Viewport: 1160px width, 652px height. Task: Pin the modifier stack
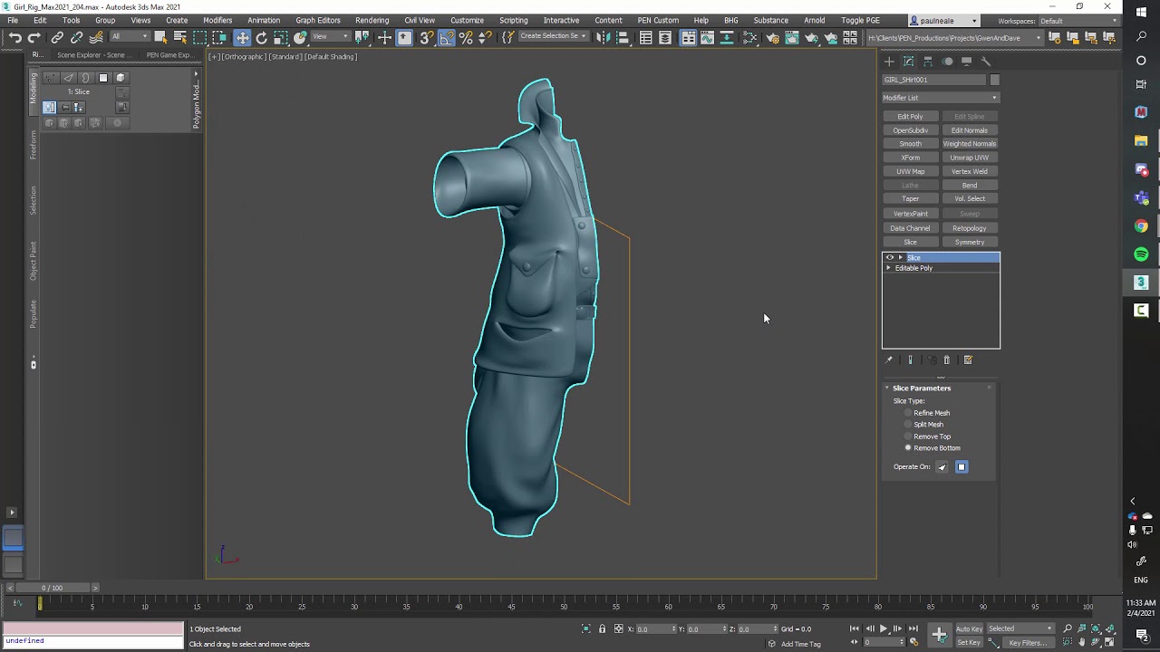click(x=889, y=360)
